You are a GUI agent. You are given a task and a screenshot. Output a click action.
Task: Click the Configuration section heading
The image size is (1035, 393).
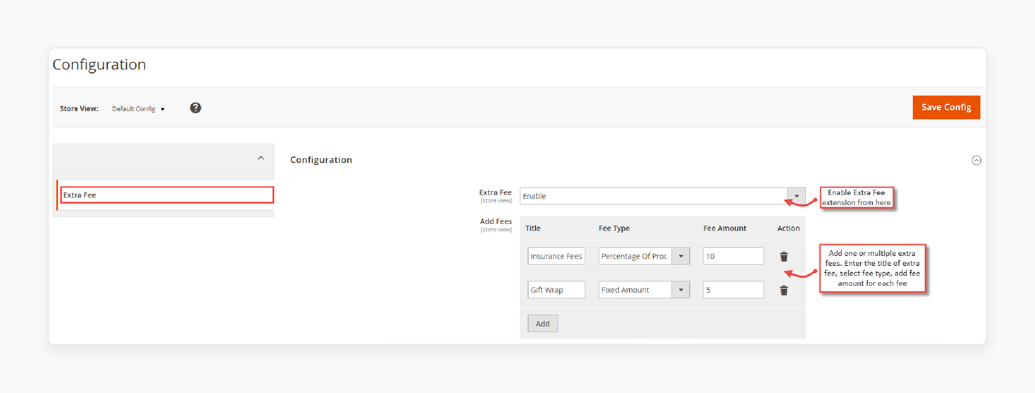pyautogui.click(x=321, y=160)
